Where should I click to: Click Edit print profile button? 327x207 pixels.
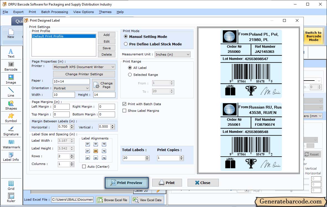(x=107, y=42)
